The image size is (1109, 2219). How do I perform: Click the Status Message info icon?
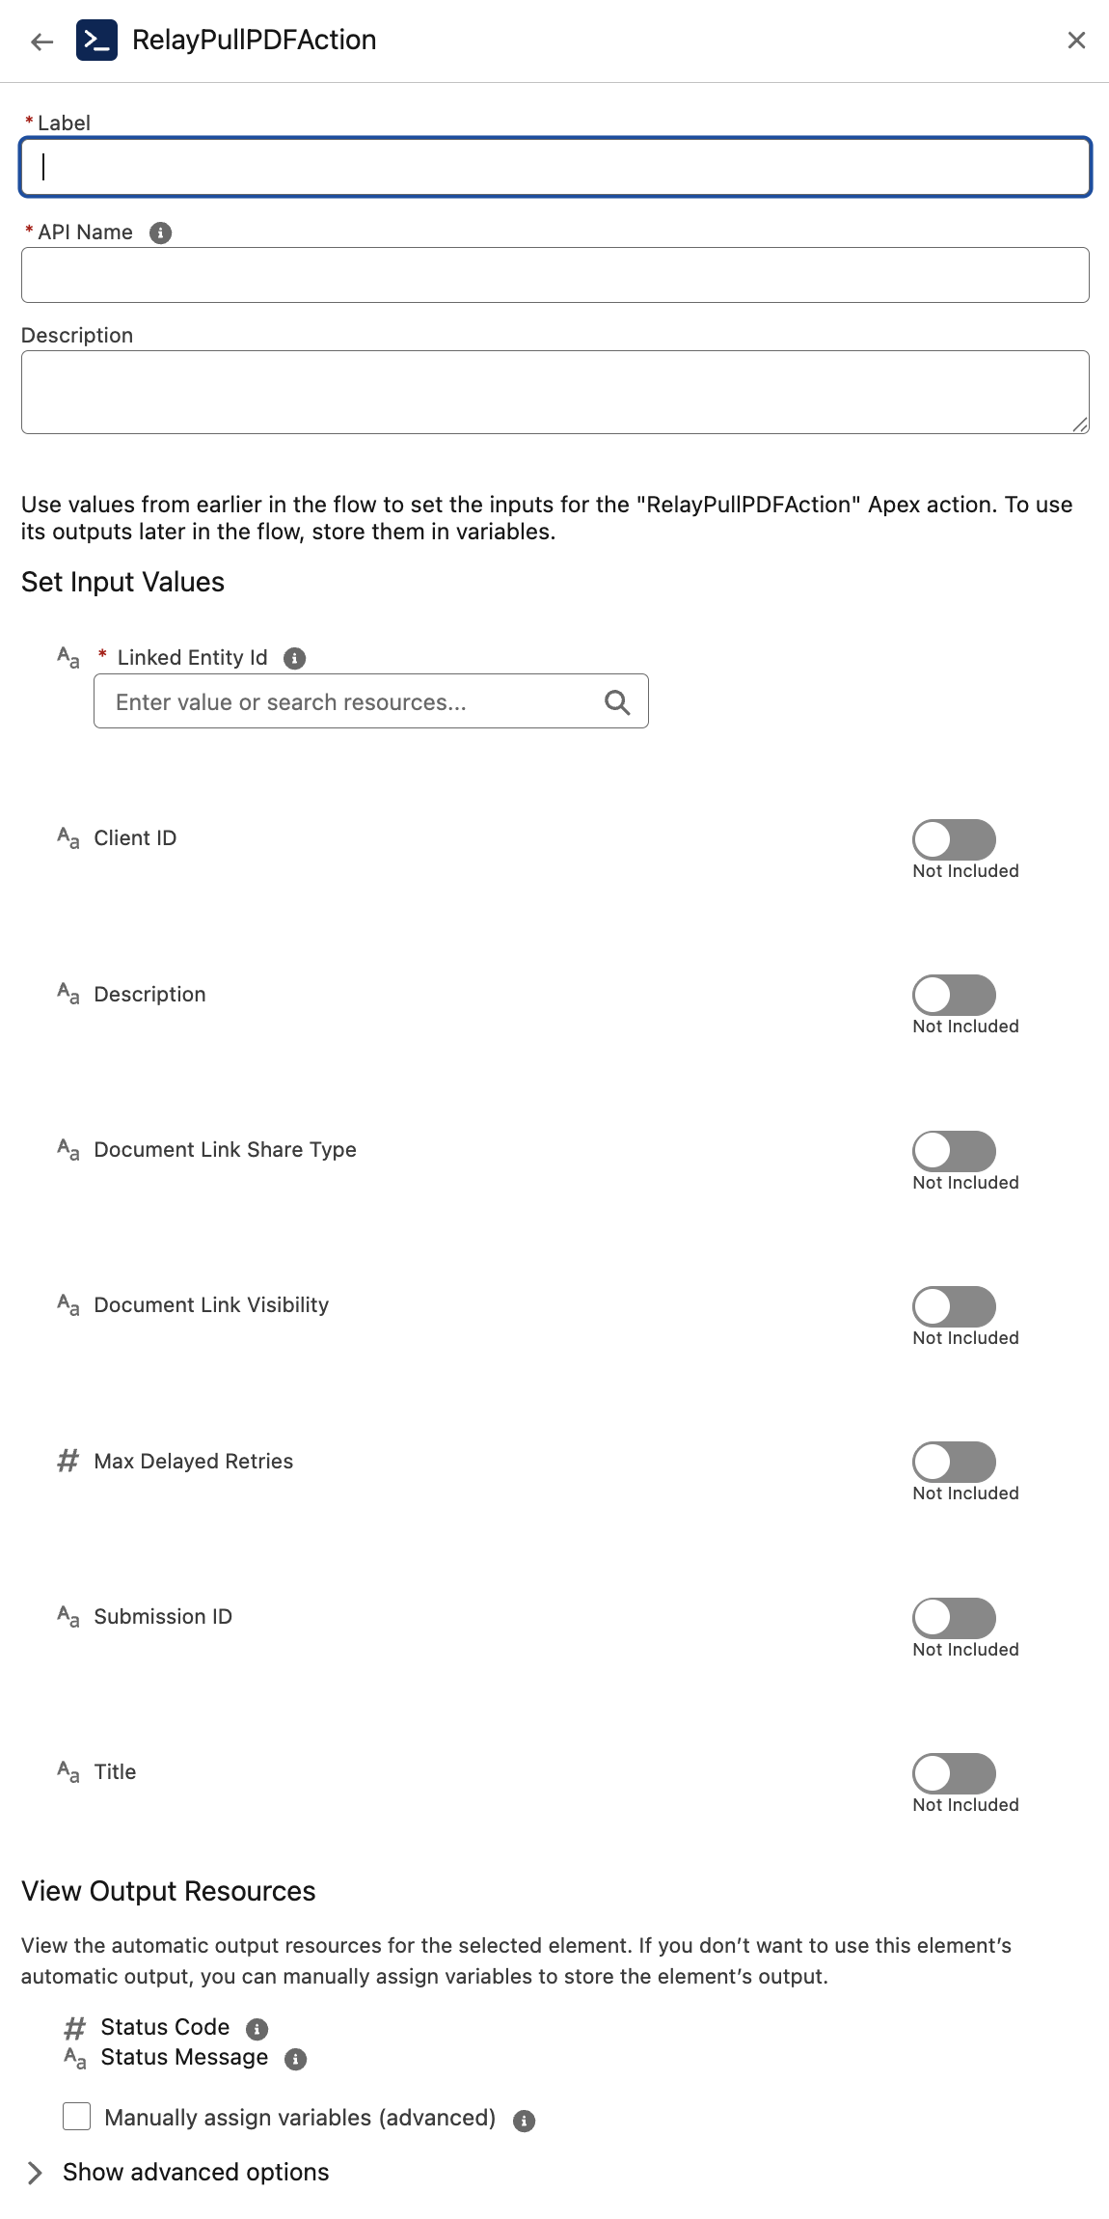point(296,2059)
